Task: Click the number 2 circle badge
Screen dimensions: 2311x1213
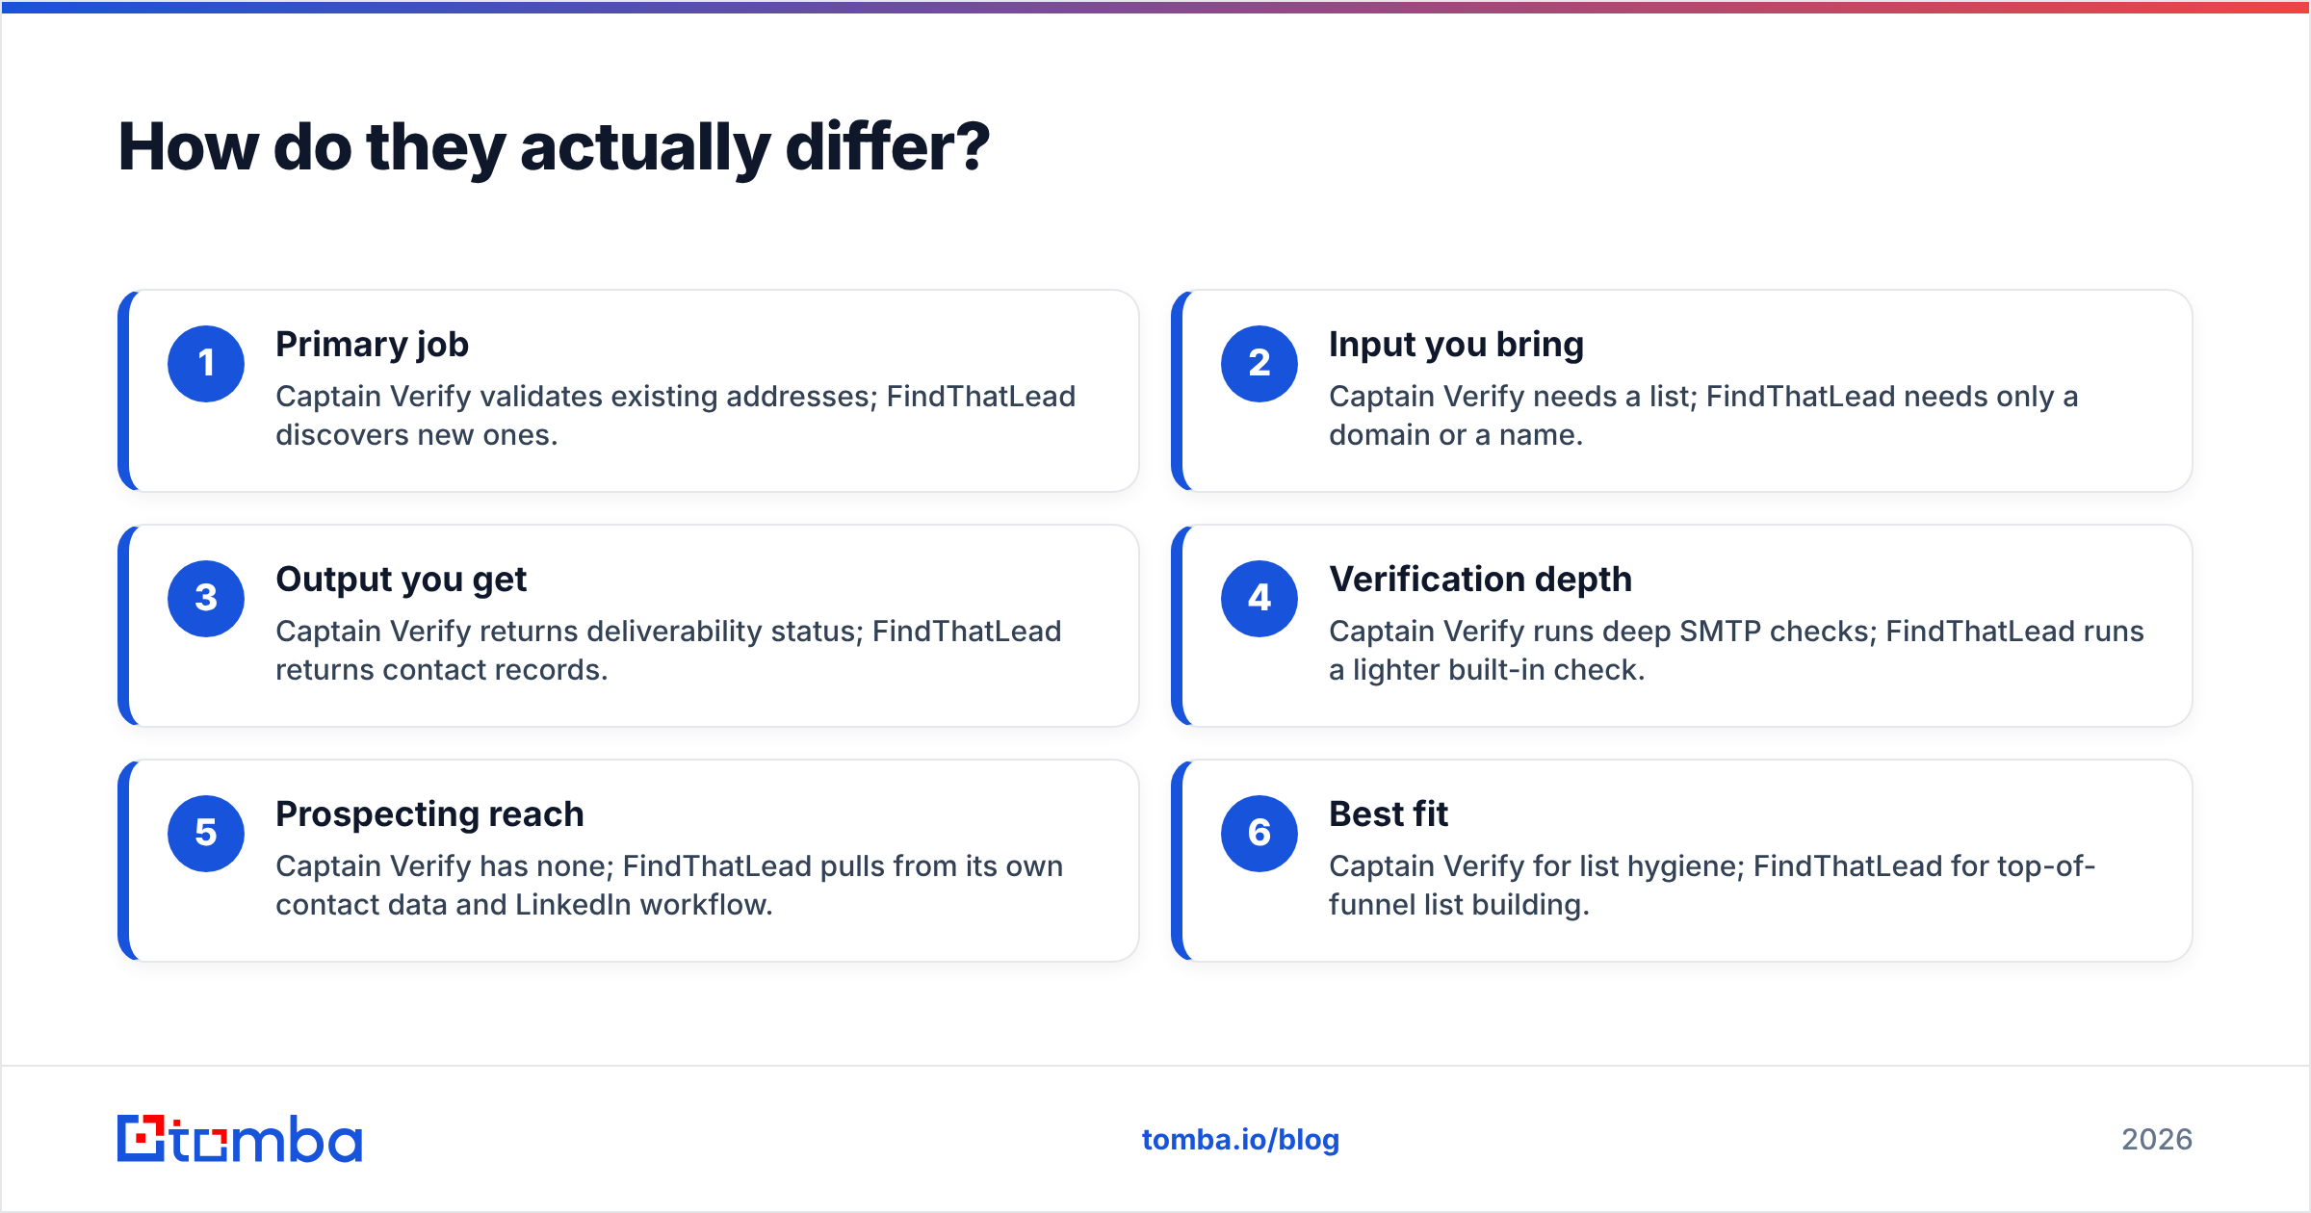Action: pos(1259,364)
